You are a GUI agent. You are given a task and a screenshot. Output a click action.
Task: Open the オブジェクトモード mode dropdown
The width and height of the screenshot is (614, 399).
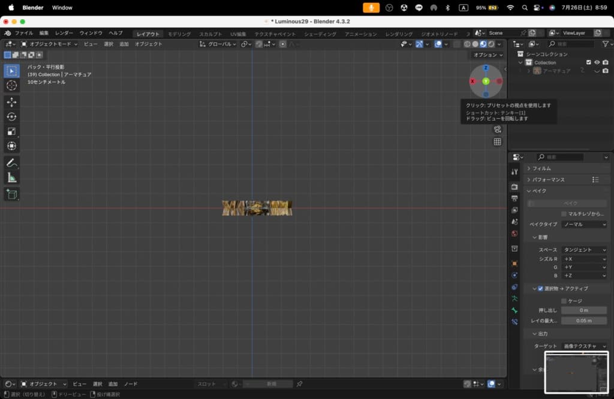49,44
